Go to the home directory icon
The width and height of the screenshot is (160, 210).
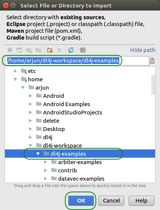(x=10, y=50)
